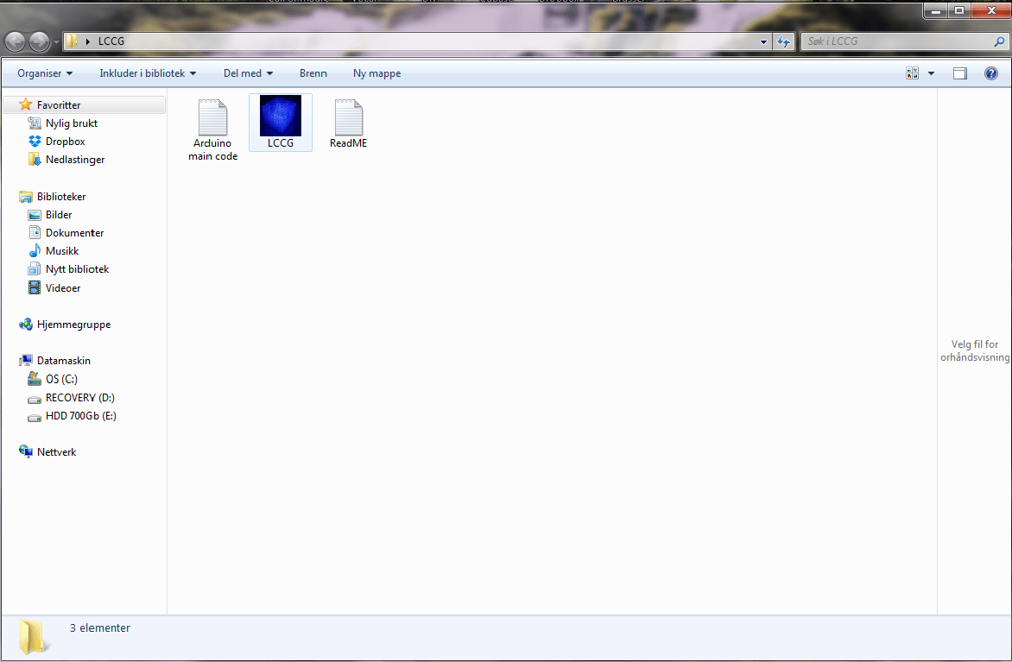Viewport: 1012px width, 662px height.
Task: Open Nedlastinger folder in sidebar
Action: [66, 160]
